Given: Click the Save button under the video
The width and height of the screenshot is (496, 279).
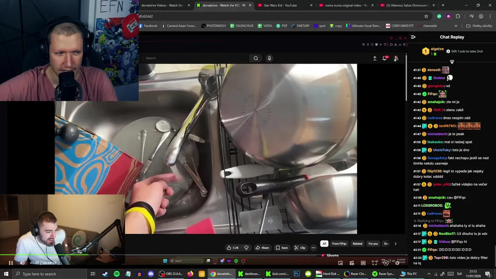Looking at the screenshot, I should pos(282,248).
